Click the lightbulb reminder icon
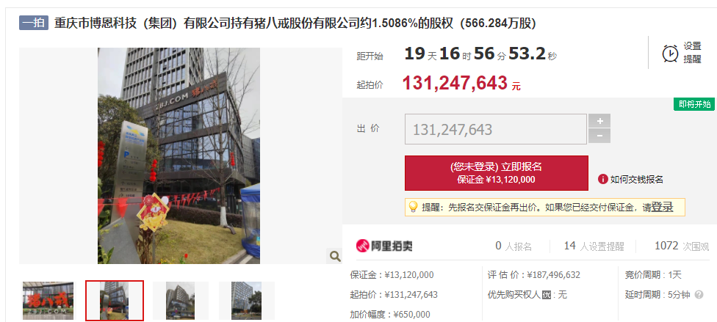The height and width of the screenshot is (322, 717). tap(412, 207)
